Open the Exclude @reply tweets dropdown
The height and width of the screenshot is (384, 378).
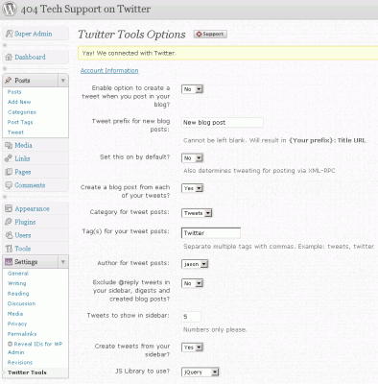point(192,283)
